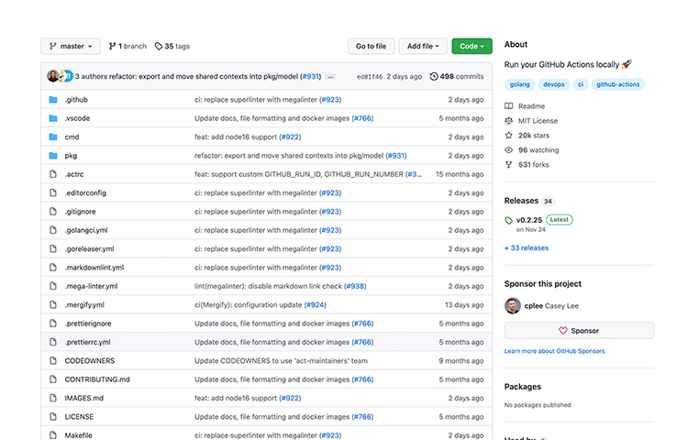Click the Readme book icon
The image size is (688, 440).
[508, 106]
